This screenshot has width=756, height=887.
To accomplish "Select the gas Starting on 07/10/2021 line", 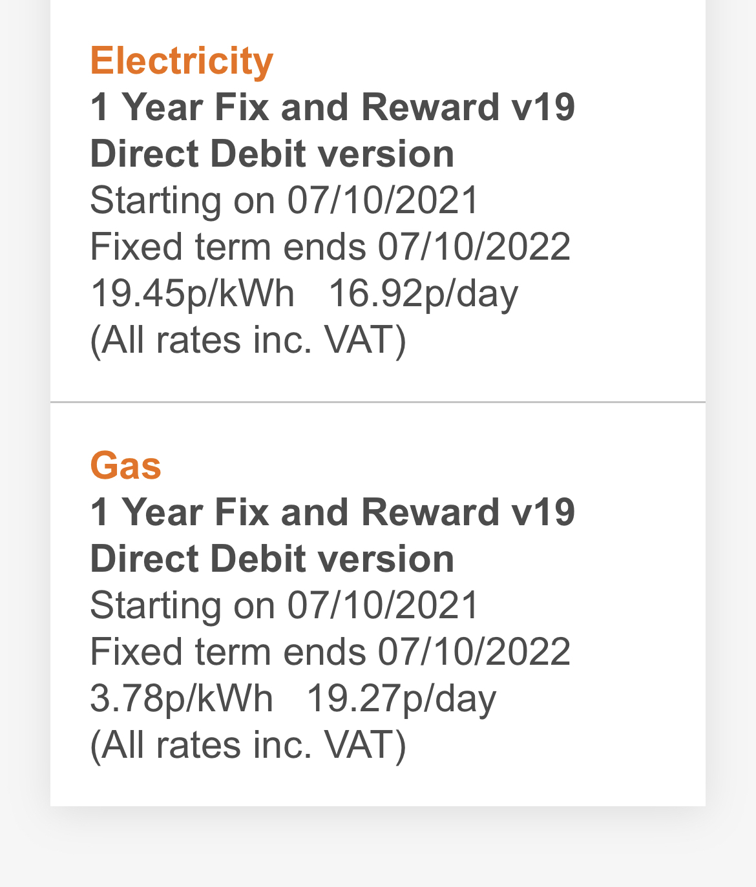I will [x=284, y=605].
